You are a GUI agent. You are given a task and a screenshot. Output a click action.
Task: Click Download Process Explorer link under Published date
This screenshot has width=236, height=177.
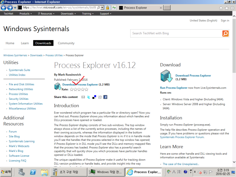coord(80,85)
